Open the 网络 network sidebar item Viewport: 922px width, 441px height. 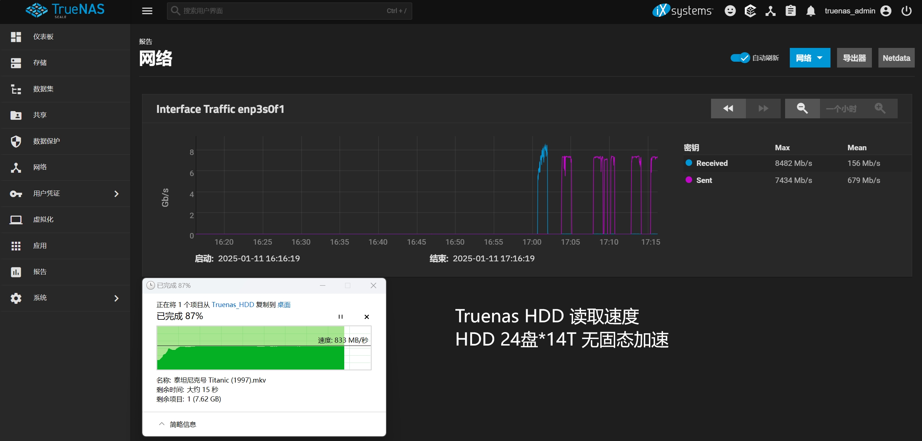(x=65, y=167)
